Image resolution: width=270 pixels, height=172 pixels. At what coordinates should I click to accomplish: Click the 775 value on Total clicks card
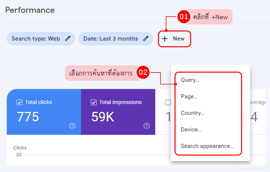(x=28, y=117)
